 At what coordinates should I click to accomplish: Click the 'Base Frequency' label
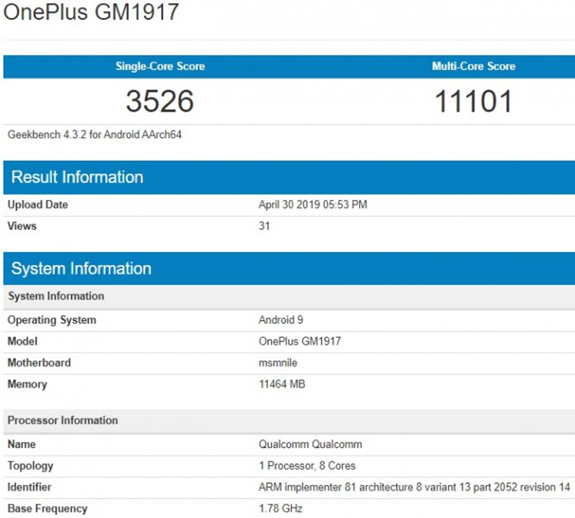coord(48,509)
